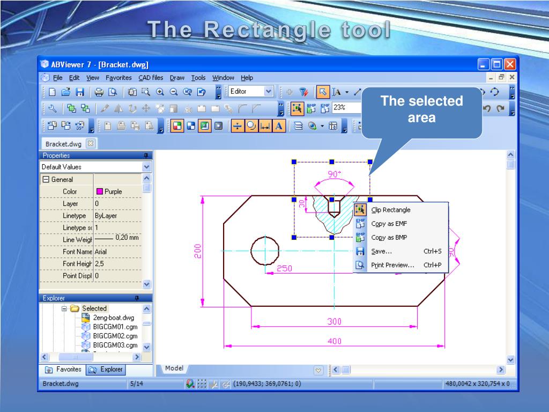Toggle the text display A button
The image size is (549, 412).
click(279, 126)
